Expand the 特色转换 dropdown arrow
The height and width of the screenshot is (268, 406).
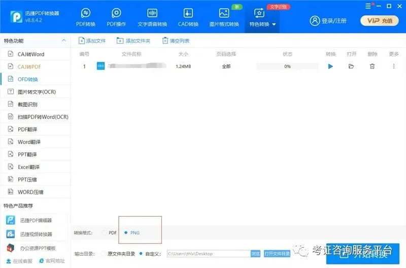pyautogui.click(x=274, y=24)
